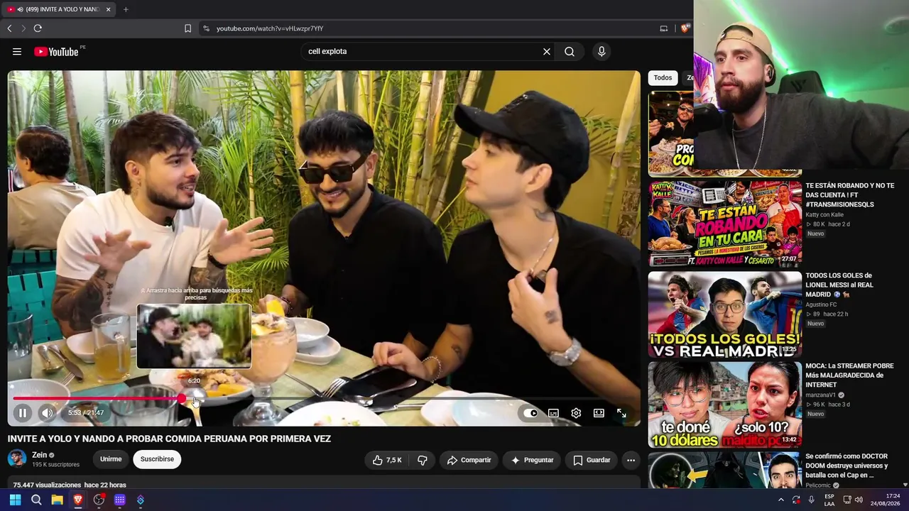Save the video with Guardar
The image size is (909, 511).
coord(592,460)
